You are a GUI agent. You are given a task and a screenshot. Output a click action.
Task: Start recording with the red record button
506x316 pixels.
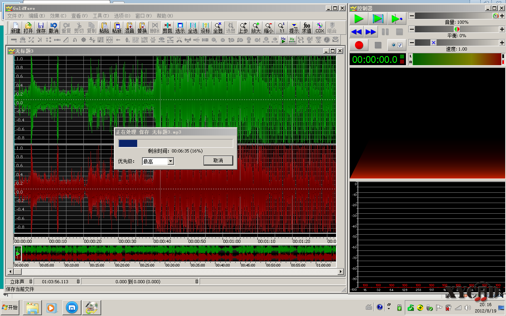(359, 45)
